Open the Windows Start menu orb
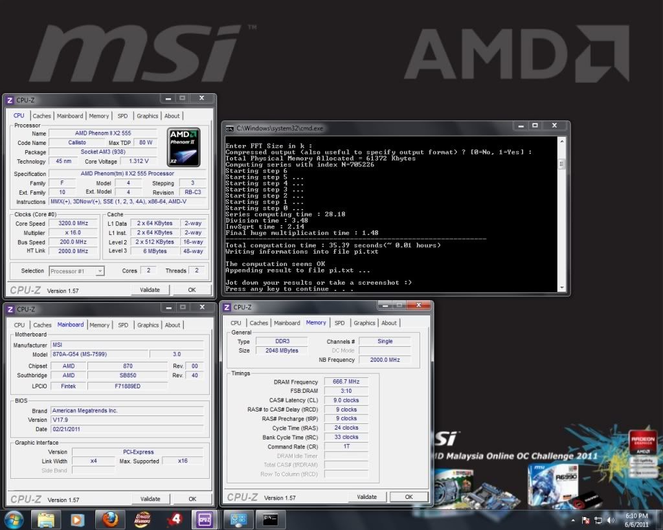This screenshot has height=530, width=663. pyautogui.click(x=14, y=519)
